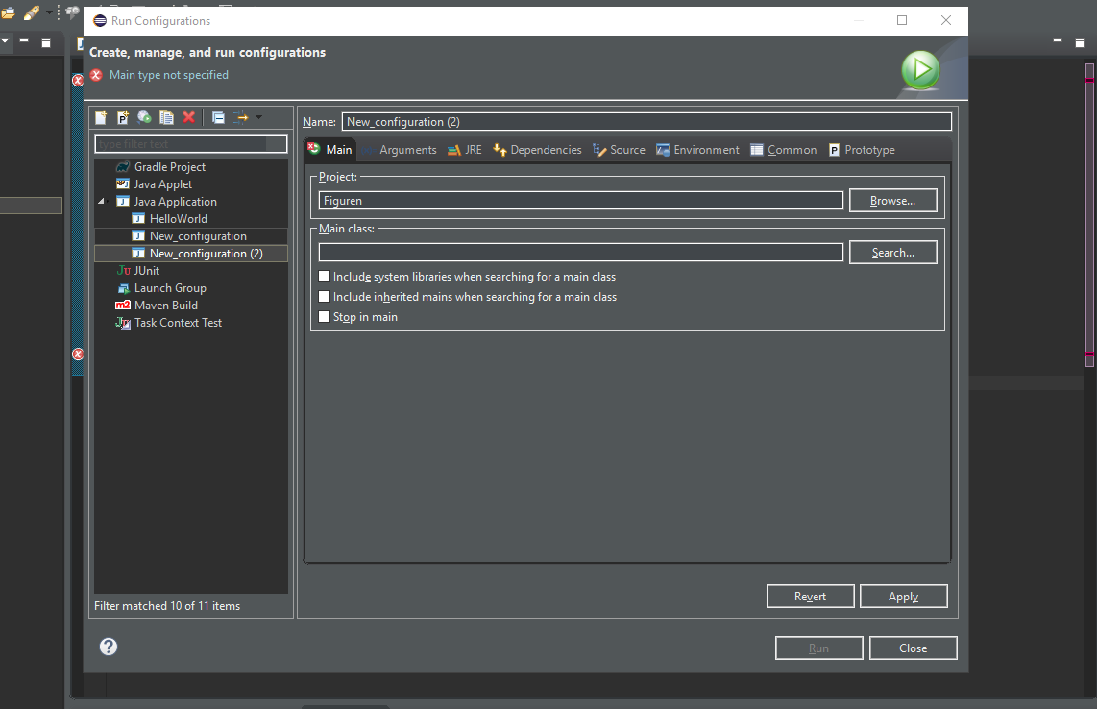Delete the selected launch configuration
This screenshot has height=709, width=1097.
coord(188,117)
